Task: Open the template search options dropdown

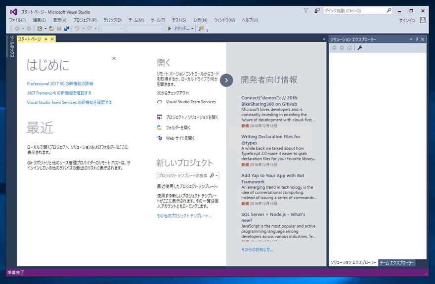Action: point(217,175)
